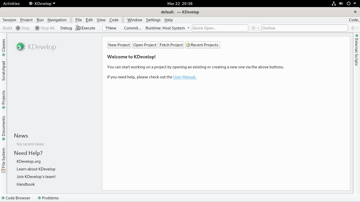
Task: Open the View menu
Action: [x=101, y=20]
